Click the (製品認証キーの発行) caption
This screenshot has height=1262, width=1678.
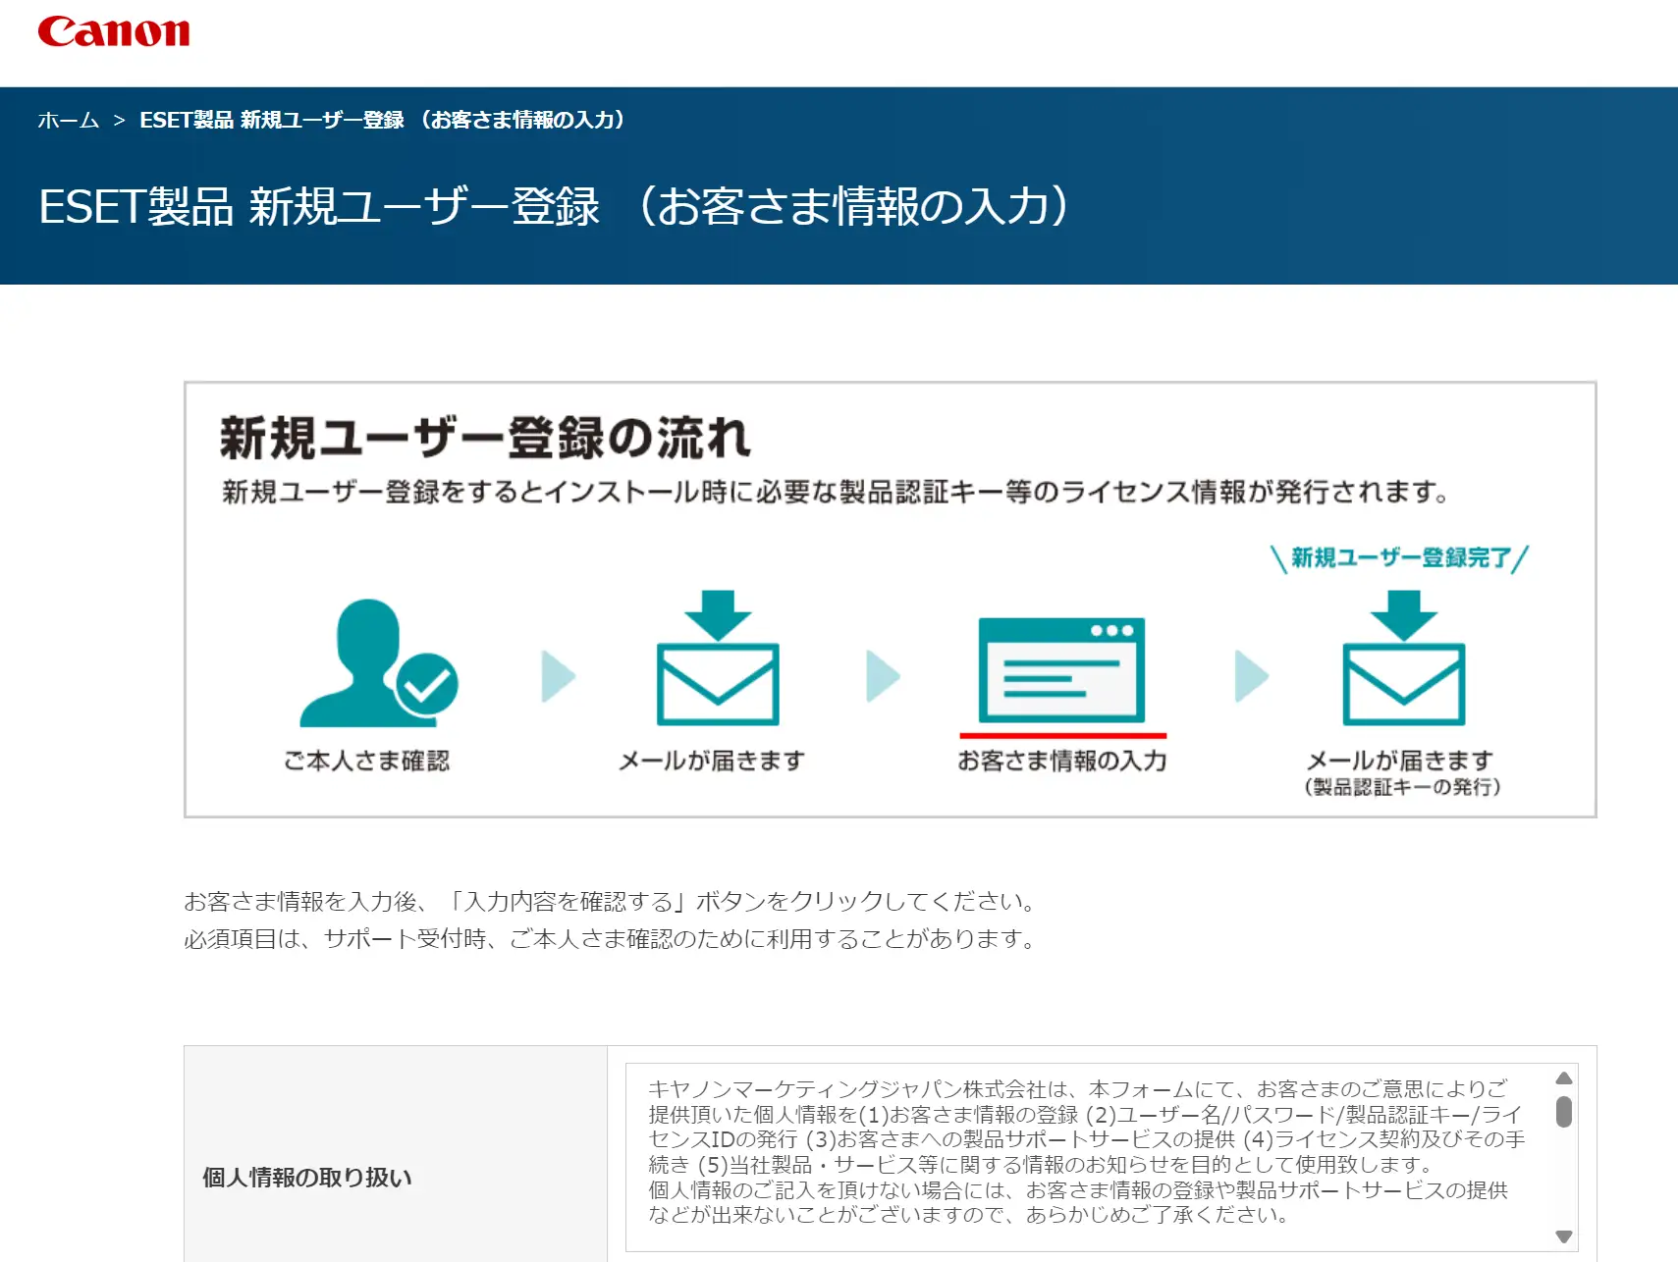coord(1402,787)
